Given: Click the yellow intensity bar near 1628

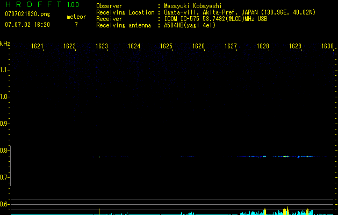Looking at the screenshot, I should [265, 212].
